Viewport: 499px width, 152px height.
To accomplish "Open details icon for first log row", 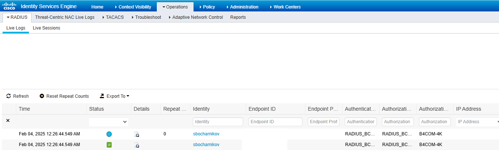I will pos(137,134).
